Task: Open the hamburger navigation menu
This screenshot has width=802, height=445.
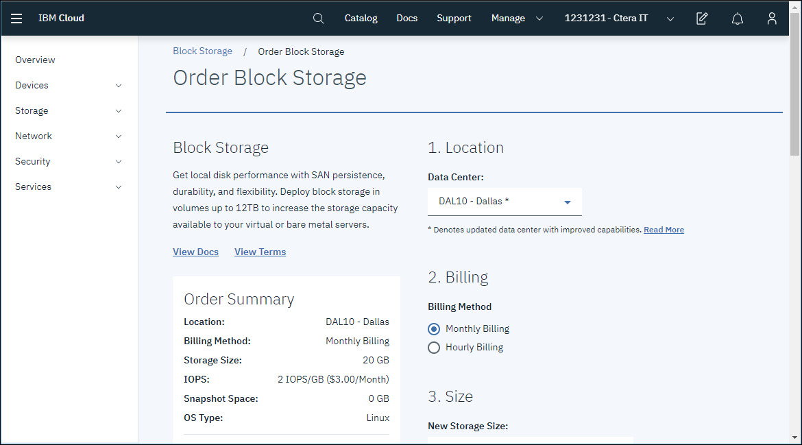Action: [16, 18]
